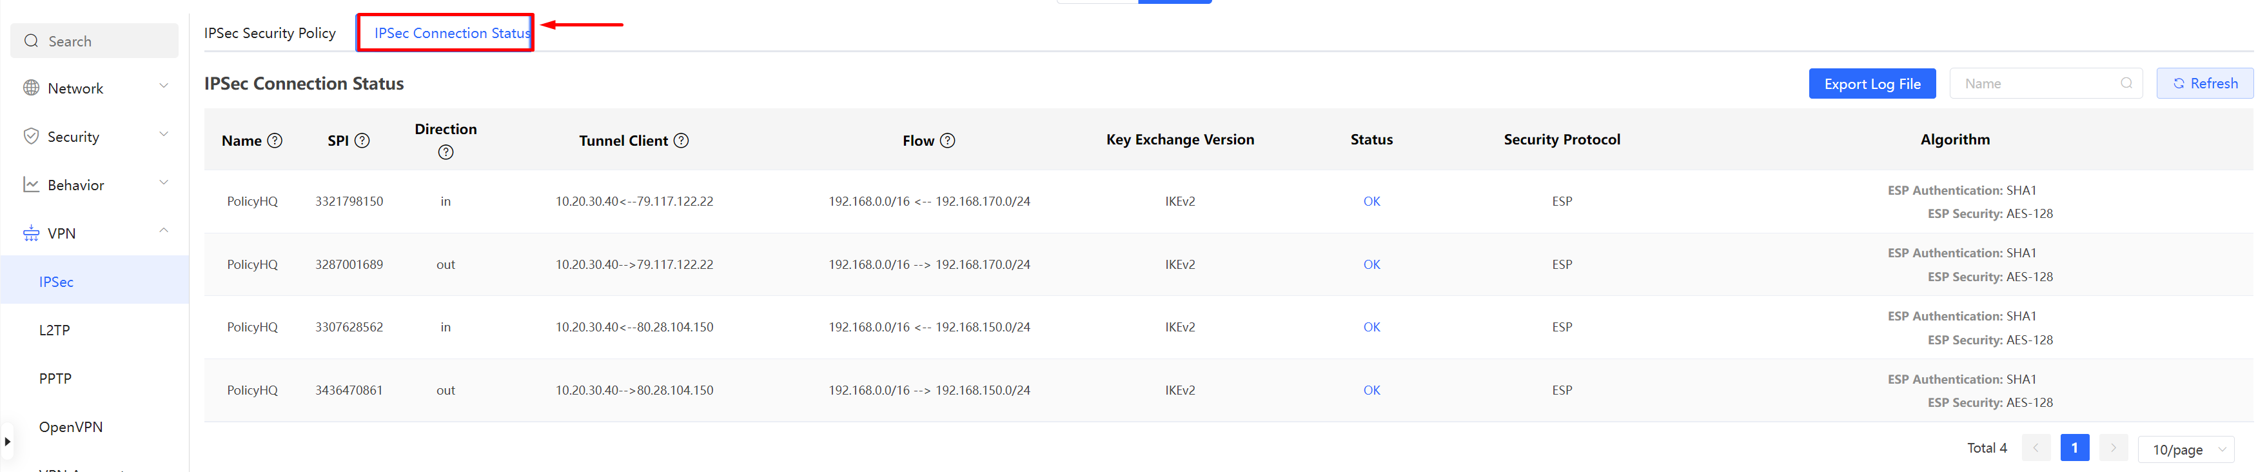Select page 1 in pagination

(x=2074, y=448)
